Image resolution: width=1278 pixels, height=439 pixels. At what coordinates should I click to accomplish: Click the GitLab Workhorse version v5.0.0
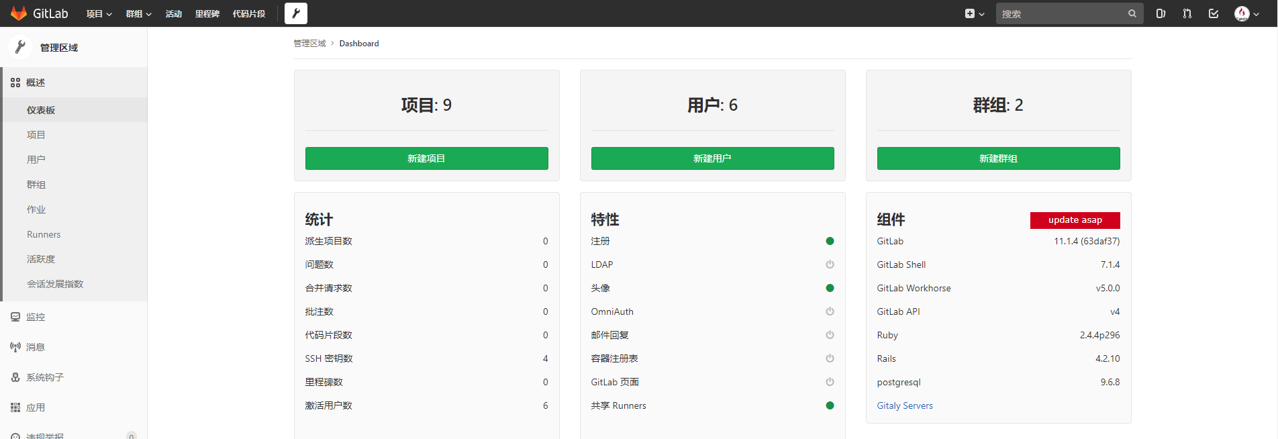[1108, 288]
